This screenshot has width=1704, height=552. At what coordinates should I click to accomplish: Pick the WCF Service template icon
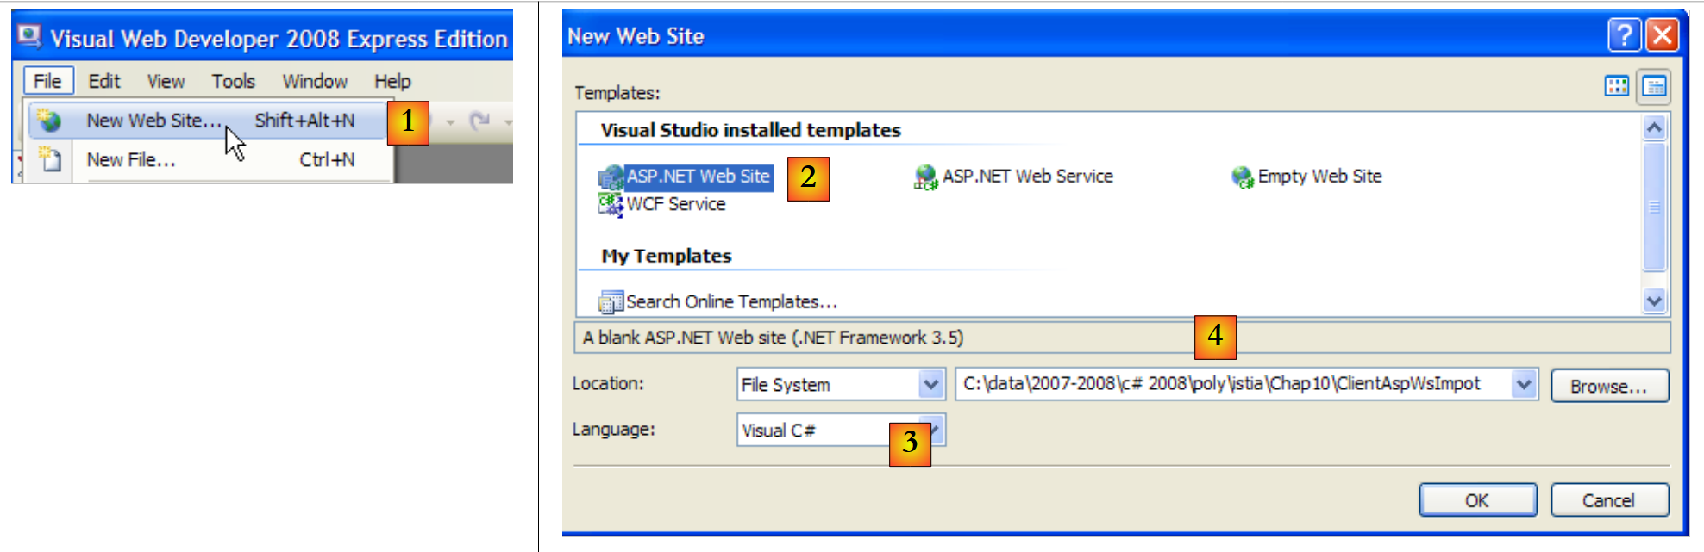pos(611,204)
